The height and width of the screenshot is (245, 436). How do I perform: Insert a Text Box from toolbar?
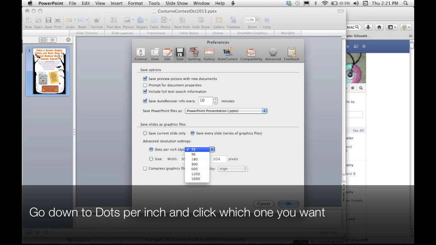pyautogui.click(x=113, y=22)
